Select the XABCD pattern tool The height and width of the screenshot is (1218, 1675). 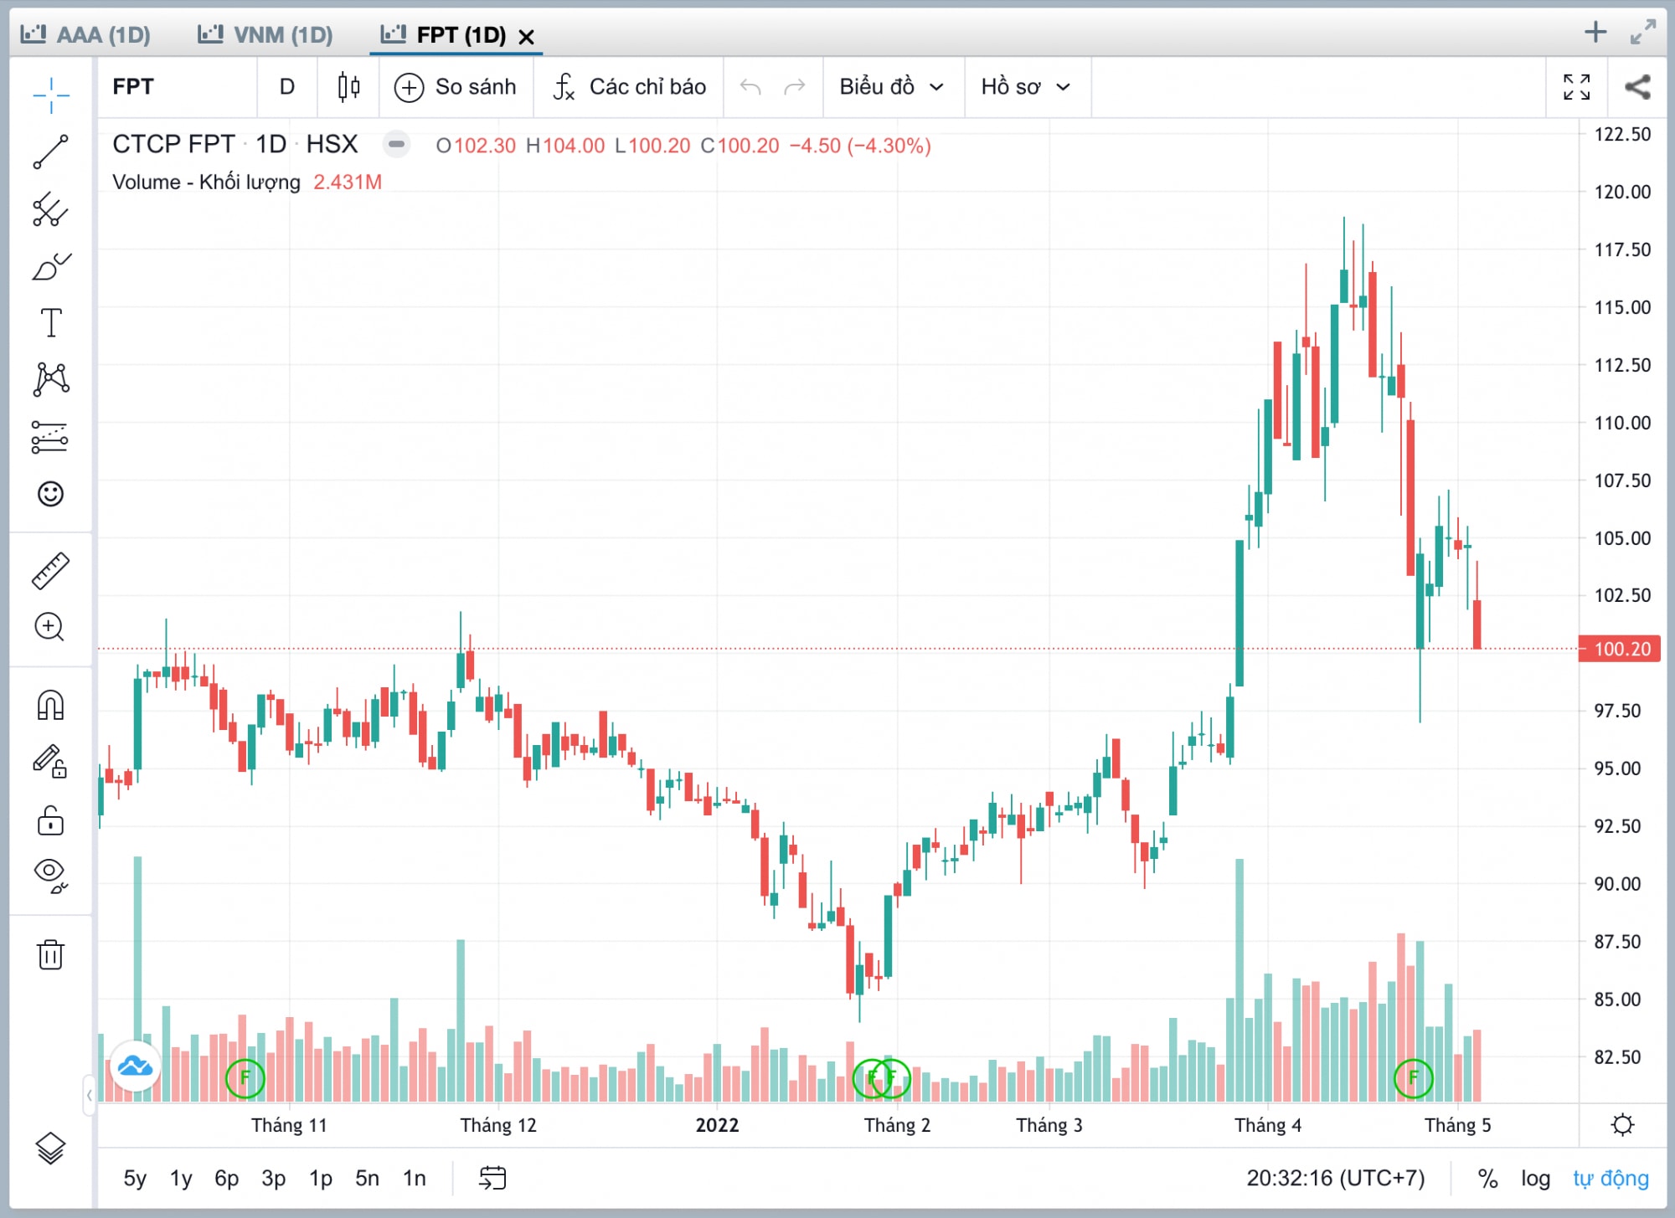pyautogui.click(x=51, y=379)
